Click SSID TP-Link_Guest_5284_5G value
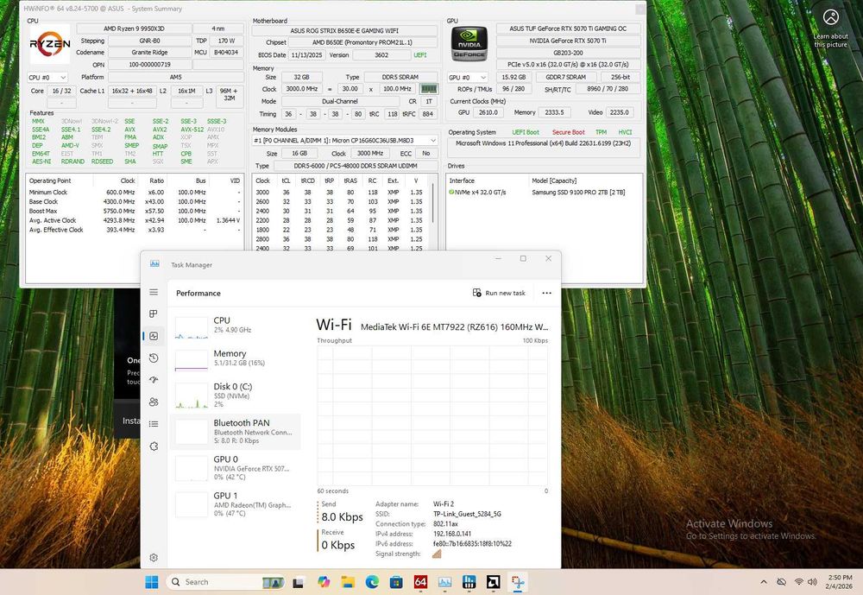Image resolution: width=863 pixels, height=595 pixels. pos(467,514)
